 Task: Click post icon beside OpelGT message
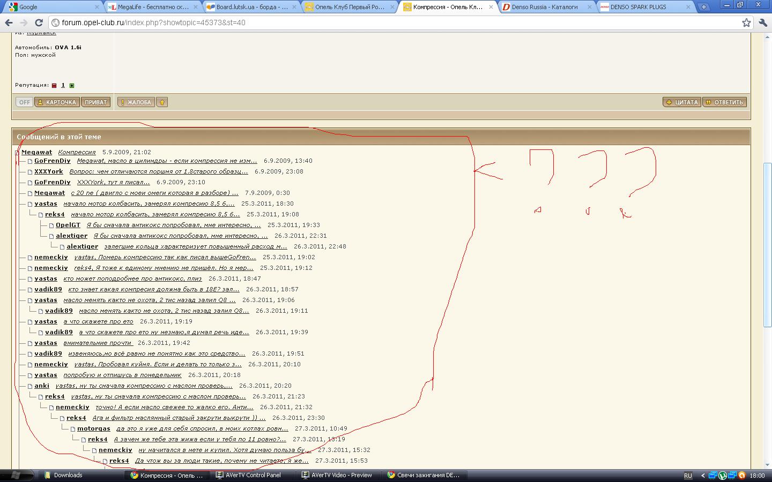point(51,225)
